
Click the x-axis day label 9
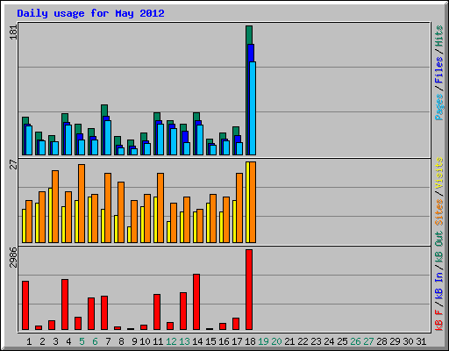click(134, 341)
